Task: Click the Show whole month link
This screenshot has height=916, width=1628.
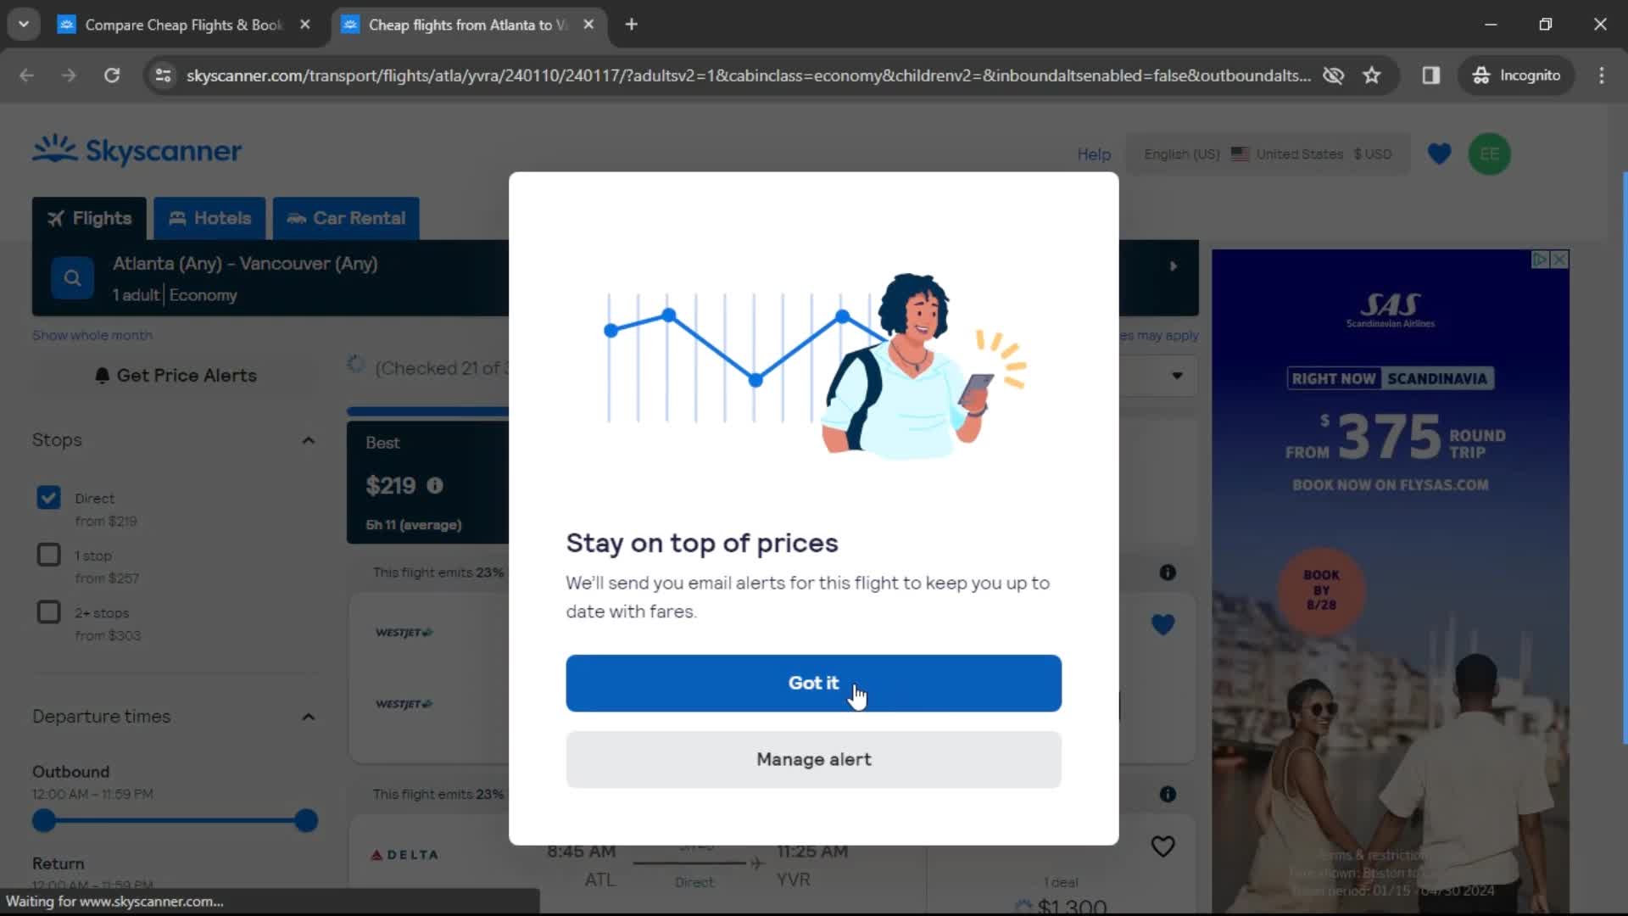Action: 92,334
